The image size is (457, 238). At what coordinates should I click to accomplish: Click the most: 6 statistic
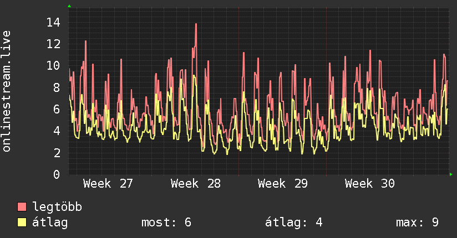pos(166,223)
